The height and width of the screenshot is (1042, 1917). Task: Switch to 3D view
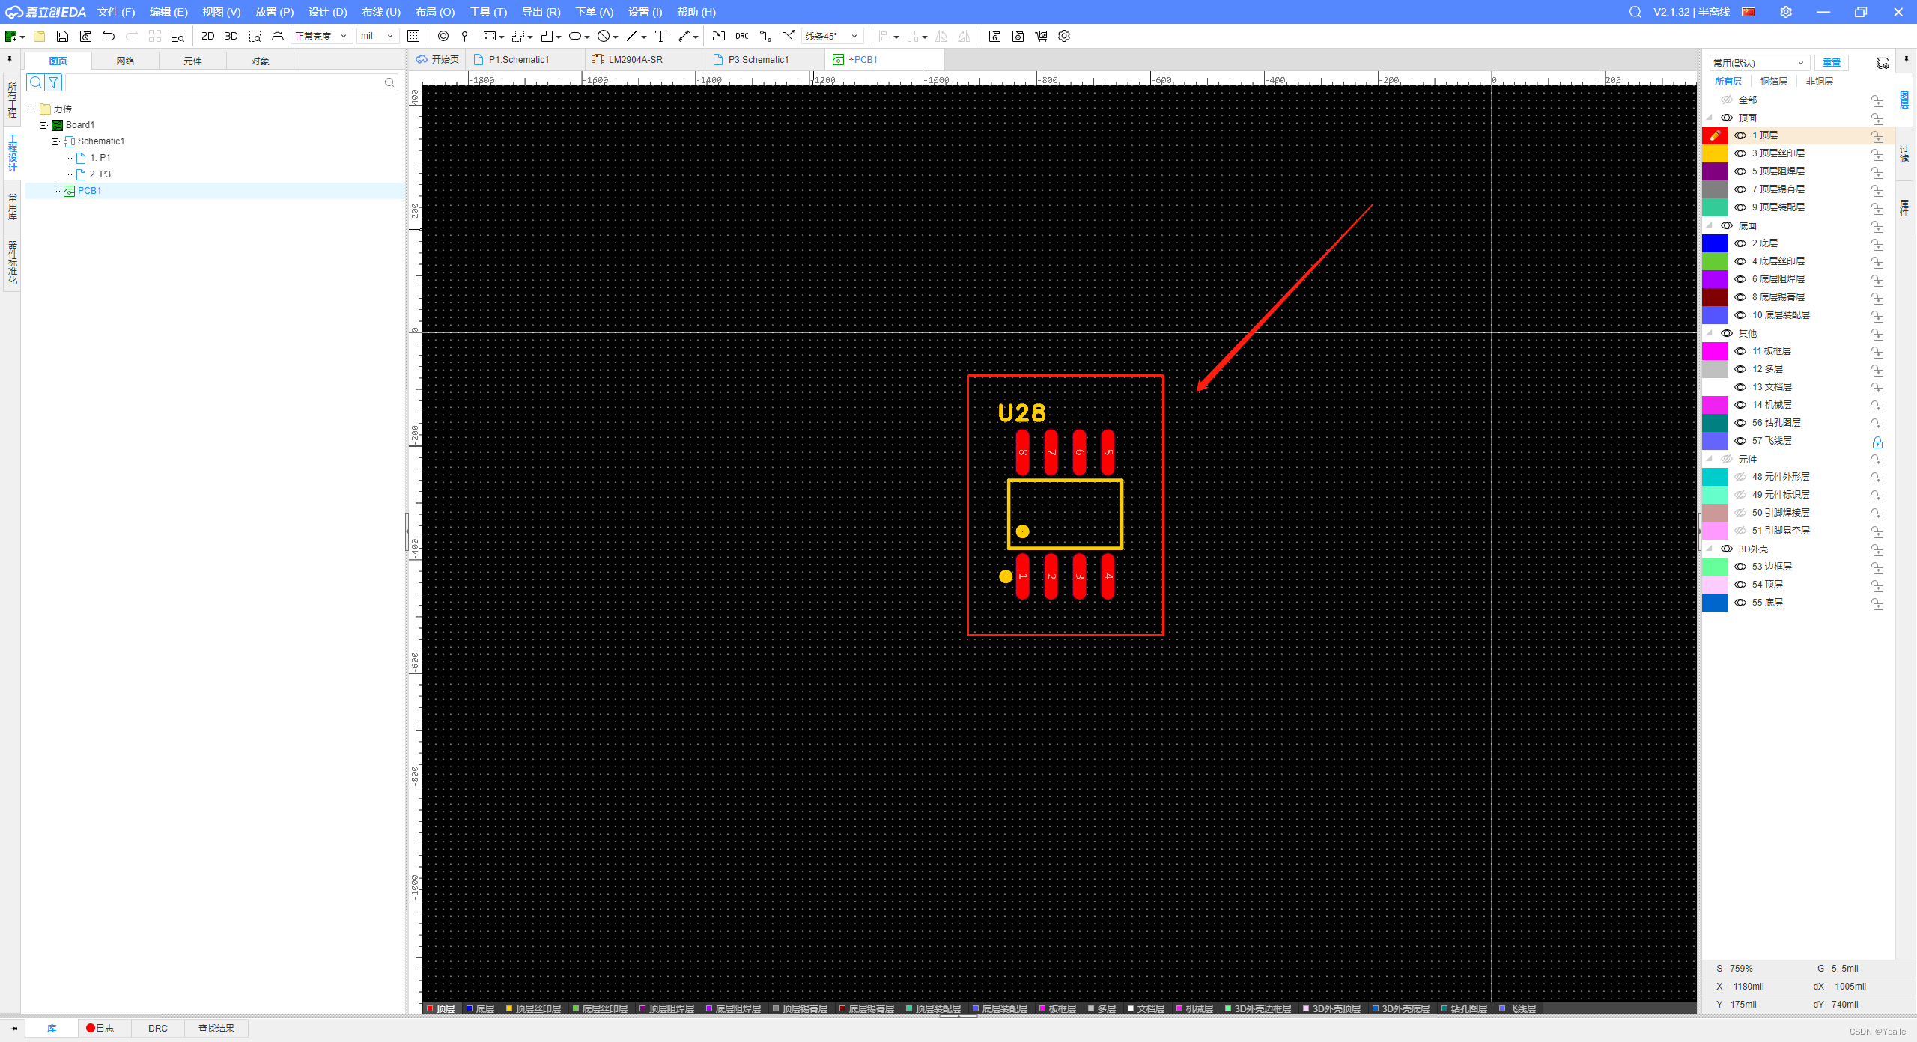231,36
